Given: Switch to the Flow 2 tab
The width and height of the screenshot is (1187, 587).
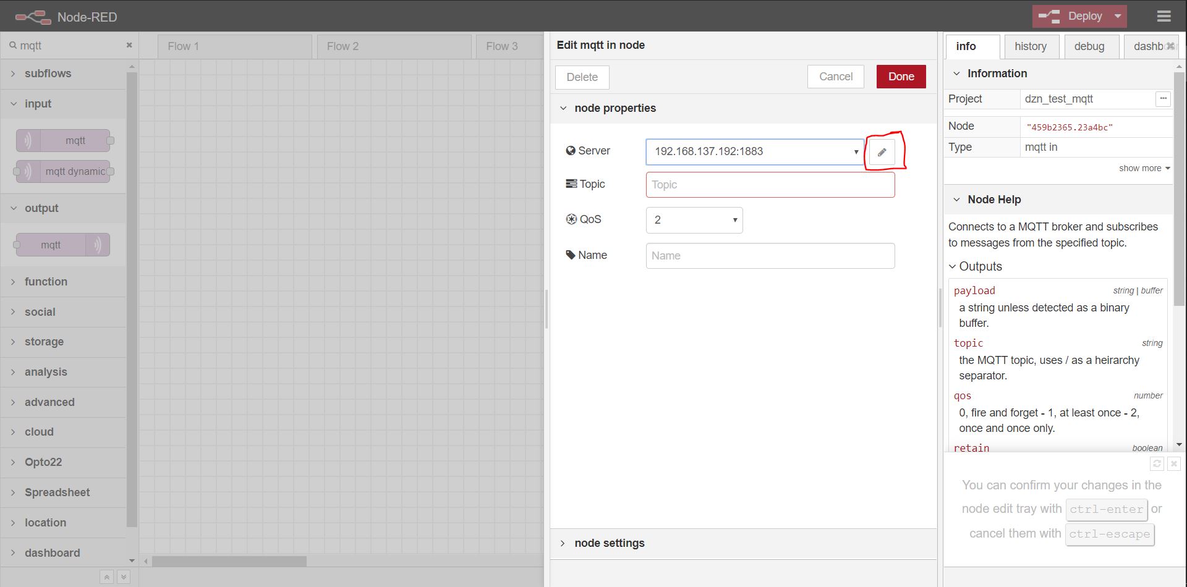Looking at the screenshot, I should (394, 46).
